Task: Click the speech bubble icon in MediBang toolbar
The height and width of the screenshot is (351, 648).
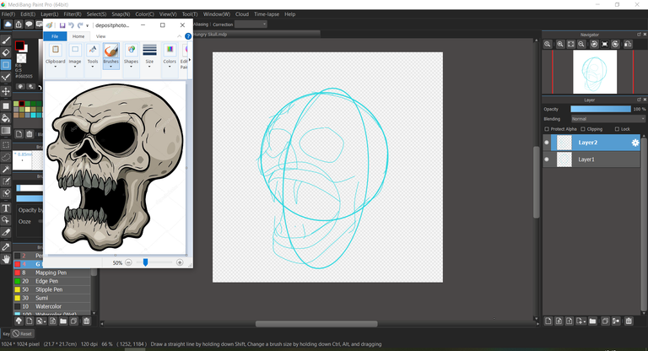Action: pos(29,24)
